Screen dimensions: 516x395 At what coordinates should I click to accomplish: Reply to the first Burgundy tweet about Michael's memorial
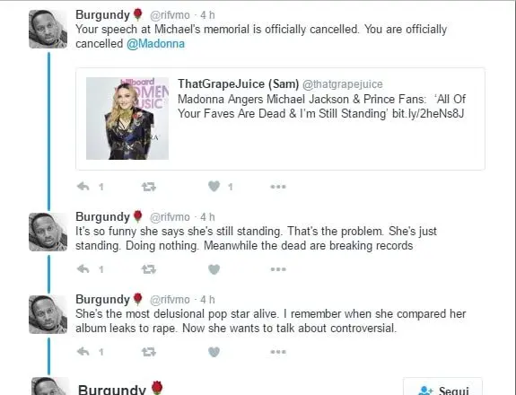click(83, 187)
